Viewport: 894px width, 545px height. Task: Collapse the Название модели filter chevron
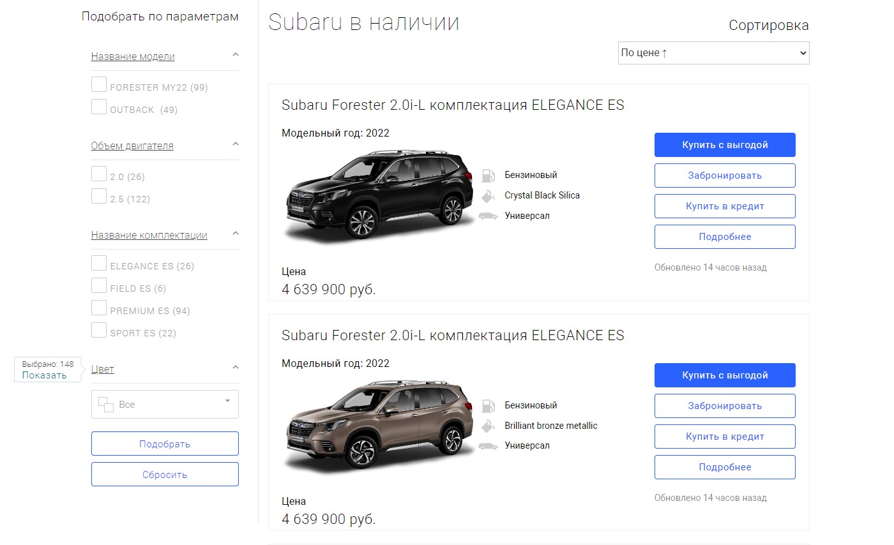(x=235, y=56)
